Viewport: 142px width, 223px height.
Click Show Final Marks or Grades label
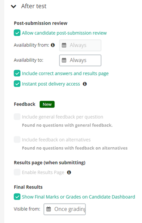78,197
